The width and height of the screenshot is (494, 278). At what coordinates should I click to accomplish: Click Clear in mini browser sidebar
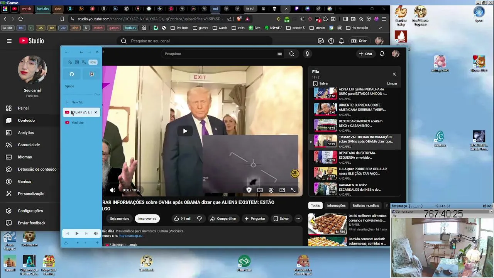point(97,94)
